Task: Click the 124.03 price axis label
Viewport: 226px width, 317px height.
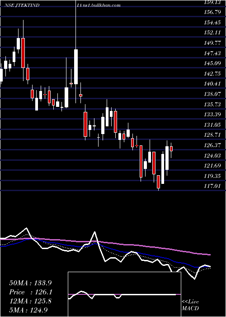Action: (x=212, y=156)
